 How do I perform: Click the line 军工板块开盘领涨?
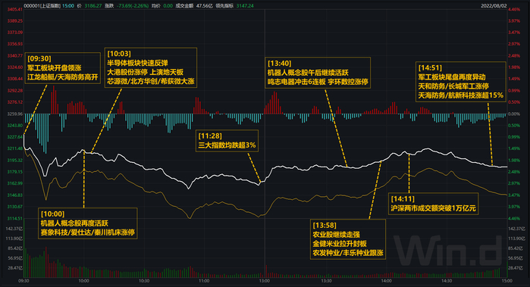coord(54,68)
